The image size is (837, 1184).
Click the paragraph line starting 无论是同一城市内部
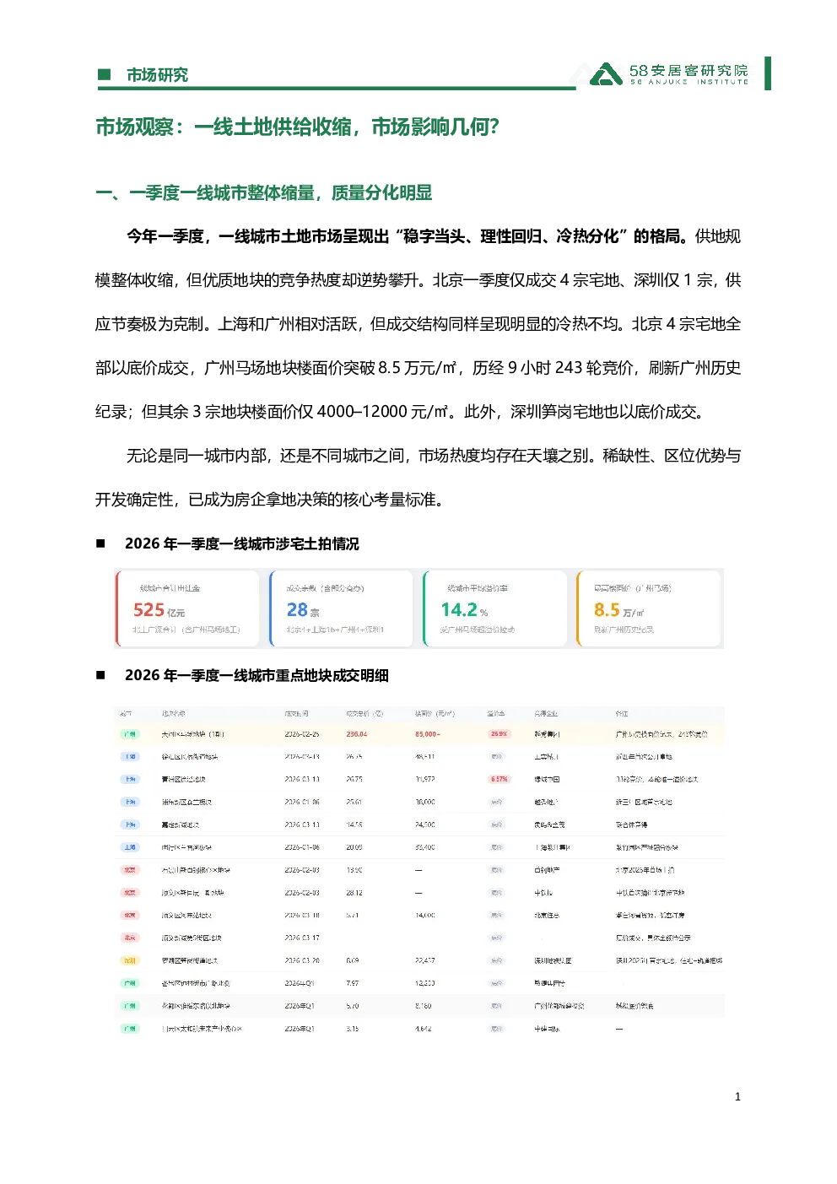[434, 456]
